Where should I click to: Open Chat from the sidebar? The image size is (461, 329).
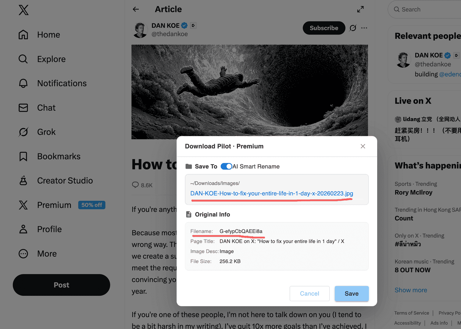click(46, 108)
